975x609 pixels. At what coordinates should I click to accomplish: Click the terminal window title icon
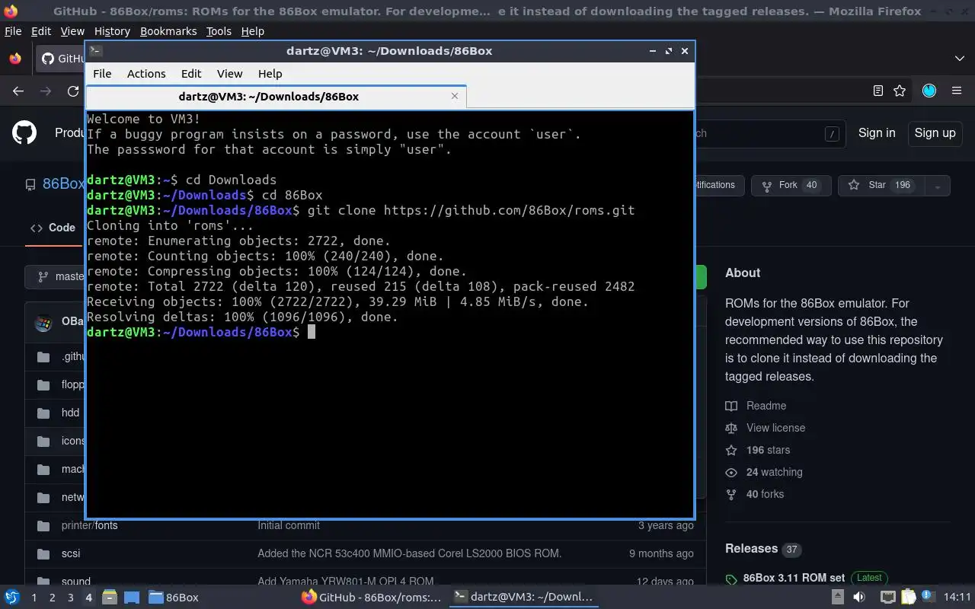click(95, 51)
